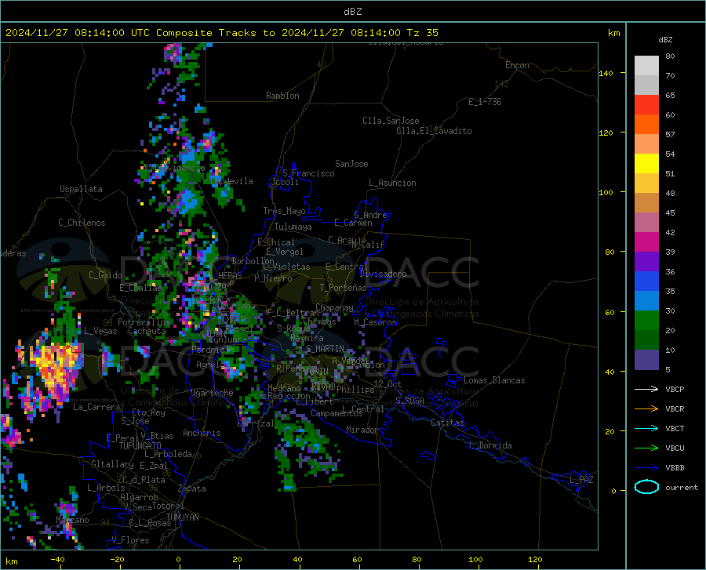Click the km label at top right
Image resolution: width=706 pixels, height=570 pixels.
coord(613,33)
